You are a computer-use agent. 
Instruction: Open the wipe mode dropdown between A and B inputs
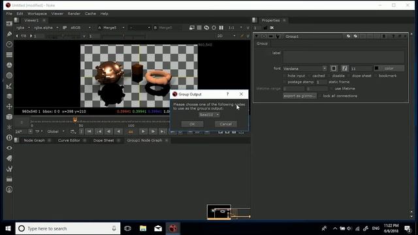(x=139, y=27)
